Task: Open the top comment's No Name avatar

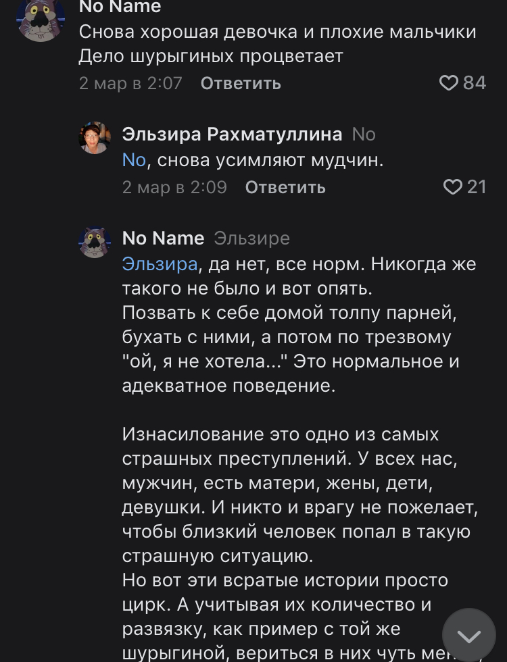Action: click(41, 18)
